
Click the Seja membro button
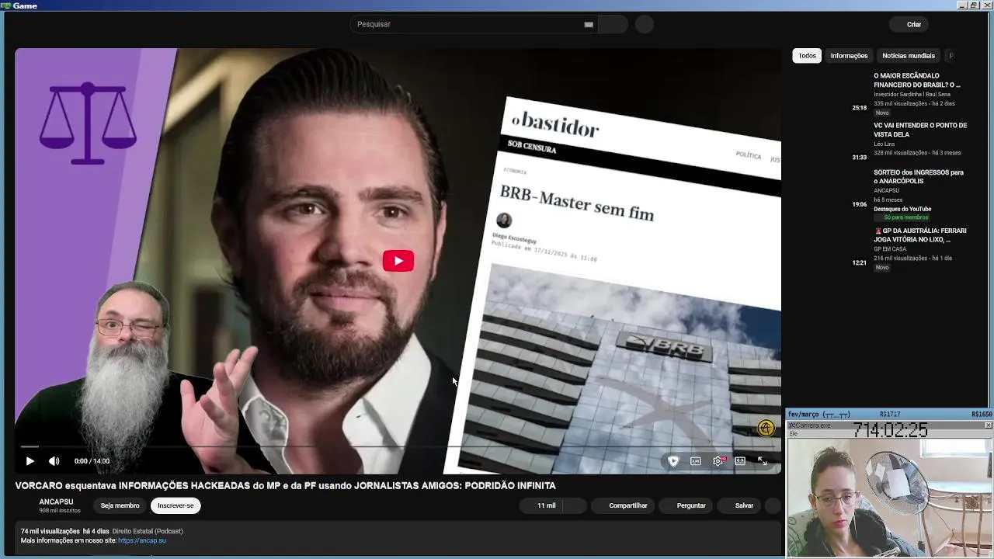tap(120, 505)
